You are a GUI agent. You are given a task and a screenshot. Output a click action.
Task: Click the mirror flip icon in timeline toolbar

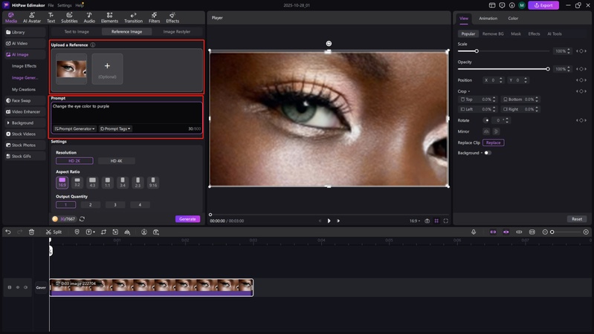[x=127, y=232]
